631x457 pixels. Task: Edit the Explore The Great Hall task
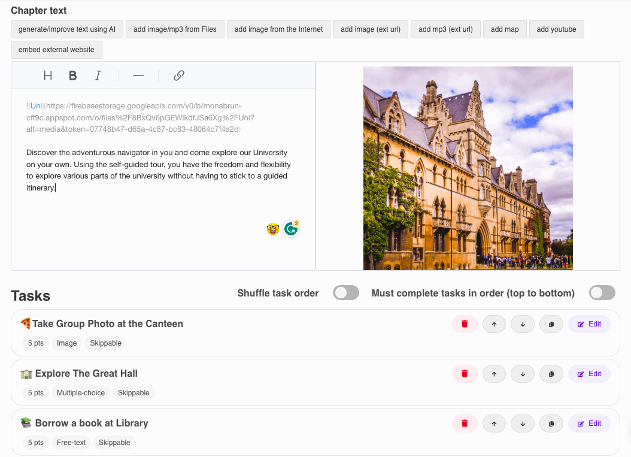(x=589, y=373)
